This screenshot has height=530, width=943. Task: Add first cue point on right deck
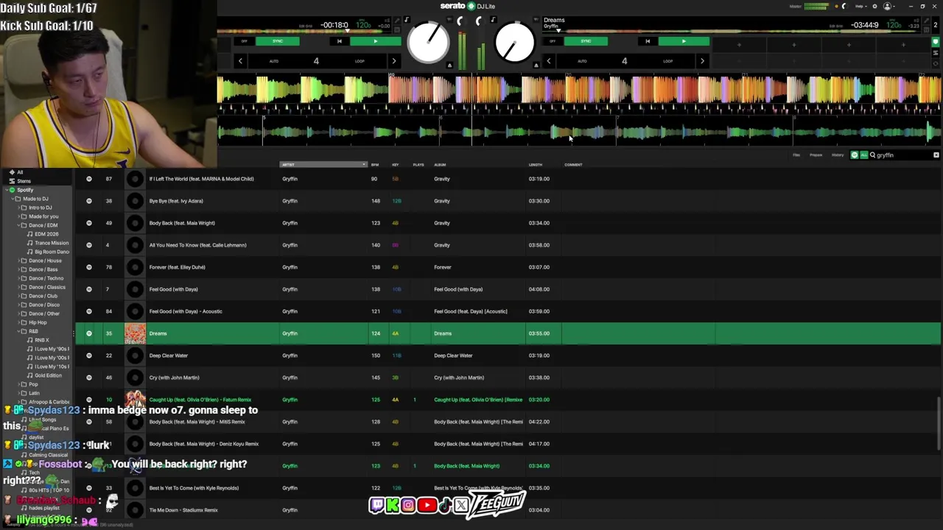pyautogui.click(x=739, y=45)
